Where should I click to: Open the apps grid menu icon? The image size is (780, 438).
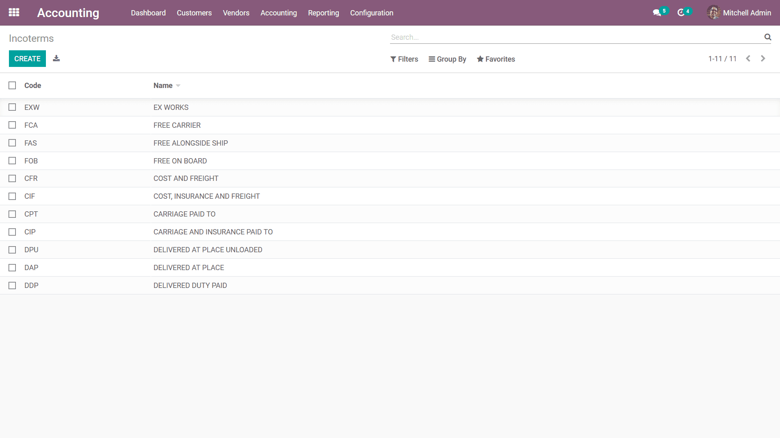click(x=14, y=13)
